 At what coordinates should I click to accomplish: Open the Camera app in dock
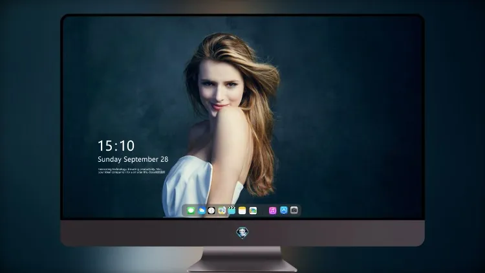[x=294, y=210]
